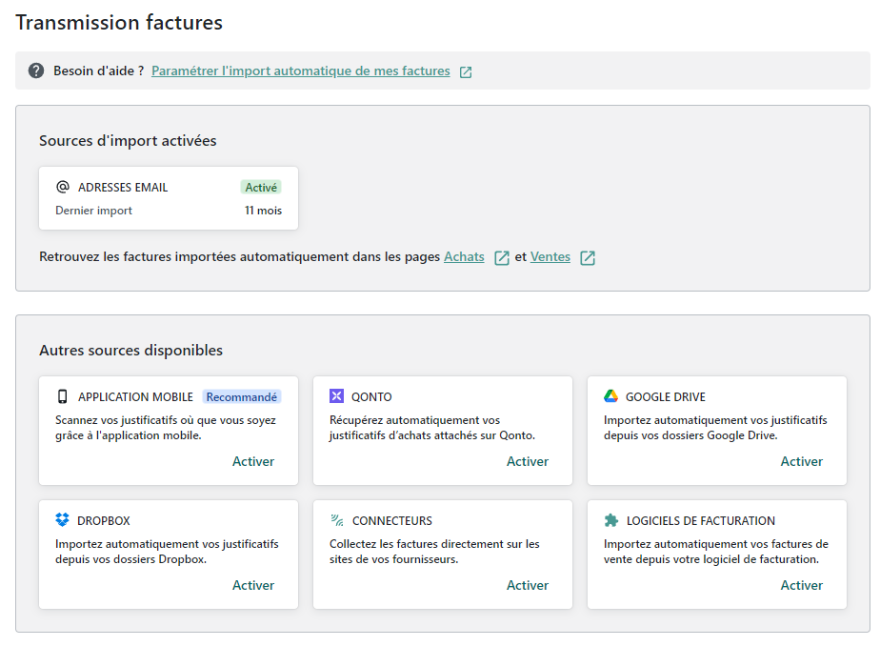Activate the Qonto import source
The width and height of the screenshot is (880, 646).
pos(527,461)
